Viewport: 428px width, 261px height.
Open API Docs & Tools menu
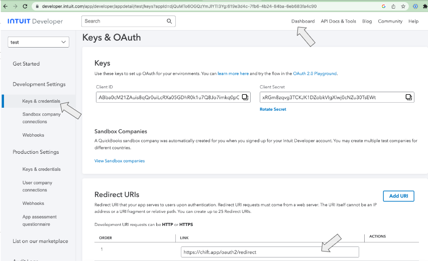point(338,21)
